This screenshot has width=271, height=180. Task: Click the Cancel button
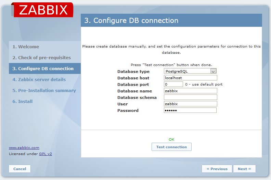(x=20, y=169)
